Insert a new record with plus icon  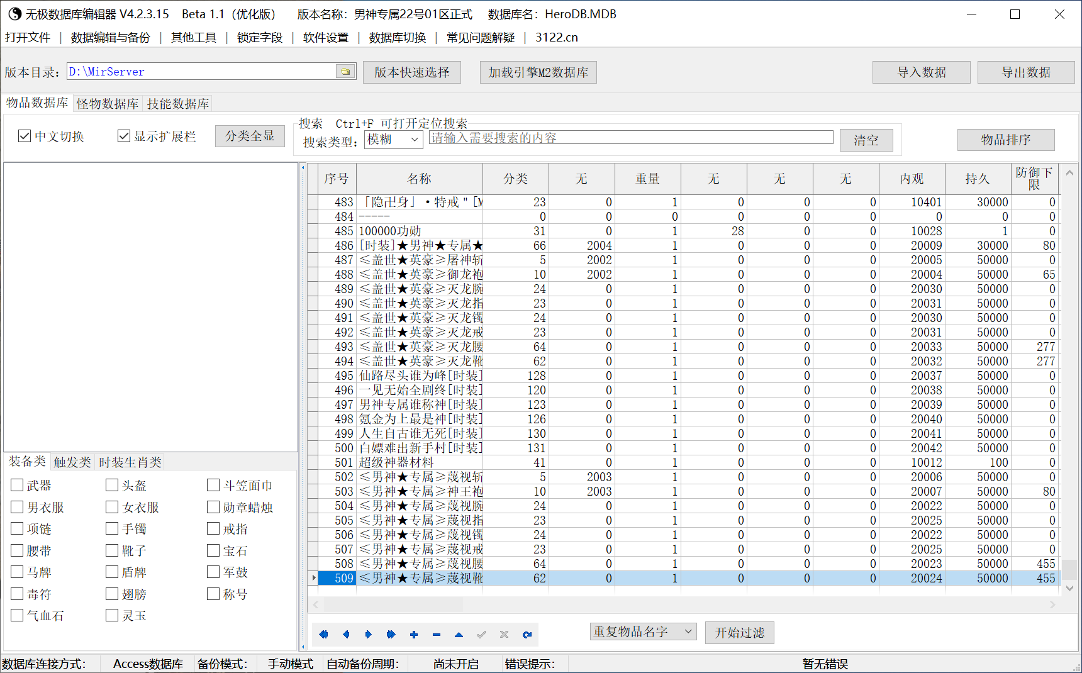414,634
